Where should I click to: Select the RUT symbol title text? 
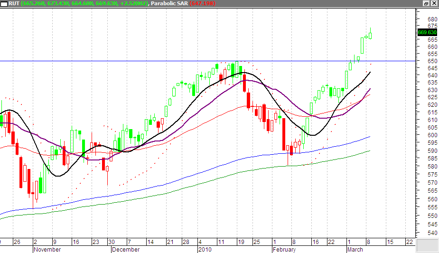[14, 3]
